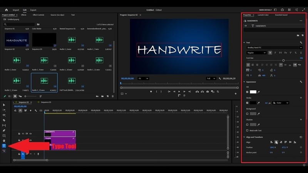
Task: Collapse the Align and Transform section
Action: pos(244,137)
